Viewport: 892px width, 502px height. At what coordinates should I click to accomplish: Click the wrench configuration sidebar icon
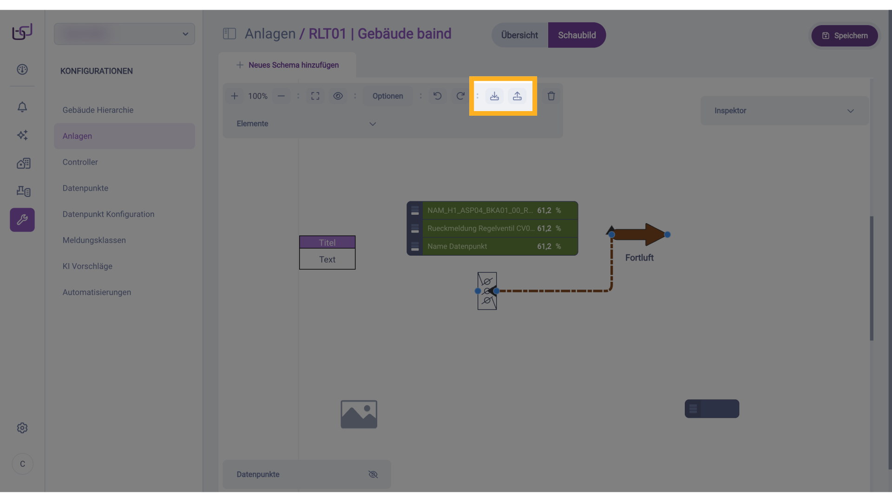(x=22, y=220)
